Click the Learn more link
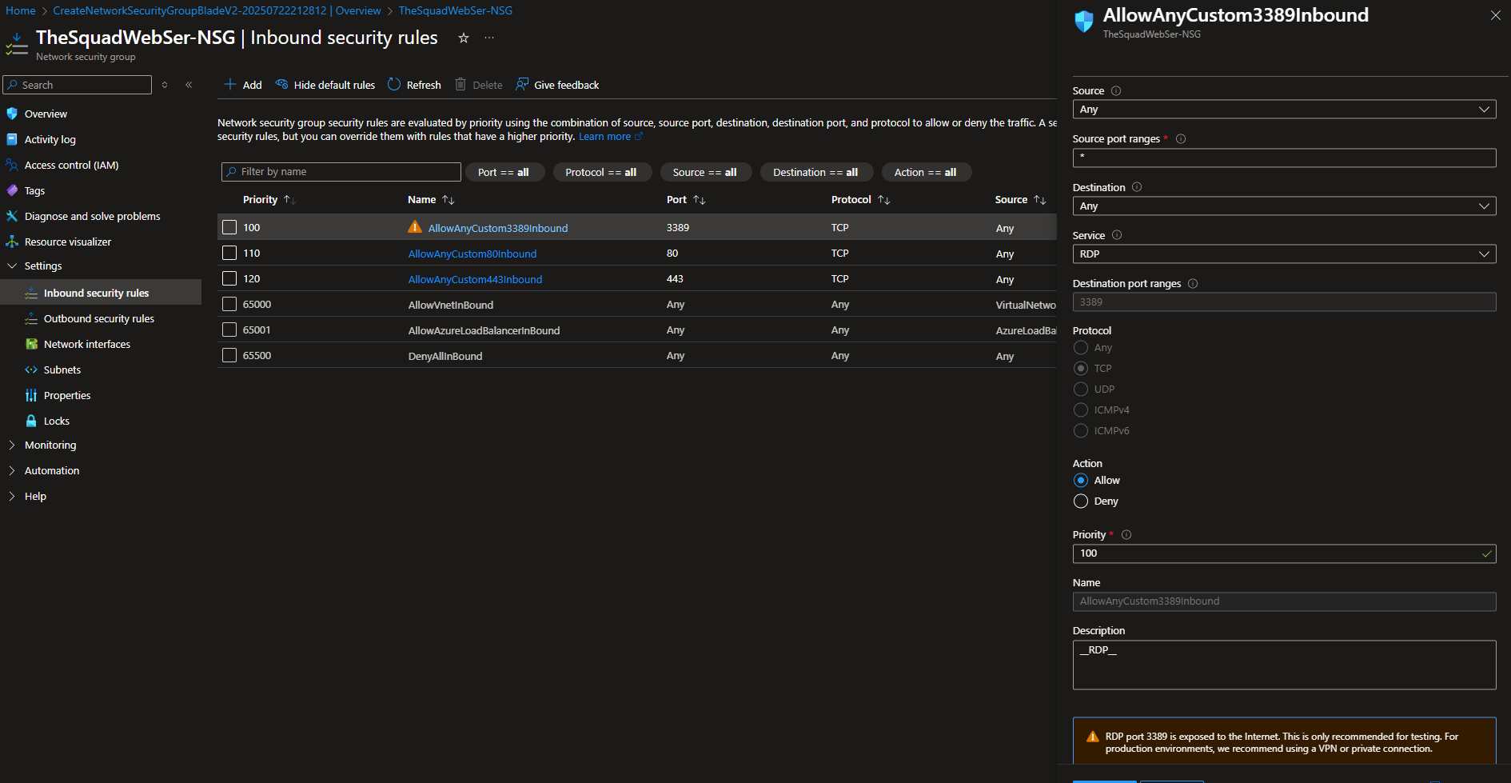Image resolution: width=1511 pixels, height=783 pixels. click(605, 137)
